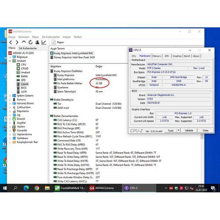Expand the Görüntü Birimi tree node
Screen dimensions: 220x220
(x=10, y=103)
